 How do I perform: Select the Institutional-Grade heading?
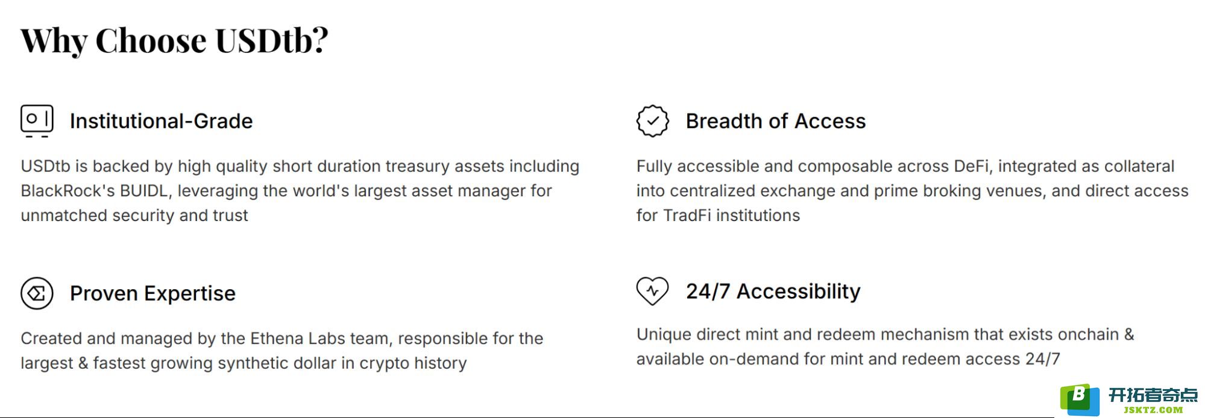click(161, 121)
